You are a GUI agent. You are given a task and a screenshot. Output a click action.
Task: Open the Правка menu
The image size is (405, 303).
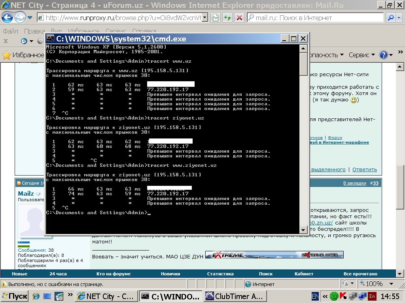[34, 31]
